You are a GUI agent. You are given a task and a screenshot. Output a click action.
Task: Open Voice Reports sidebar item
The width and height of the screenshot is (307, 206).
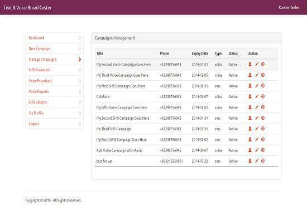point(55,91)
